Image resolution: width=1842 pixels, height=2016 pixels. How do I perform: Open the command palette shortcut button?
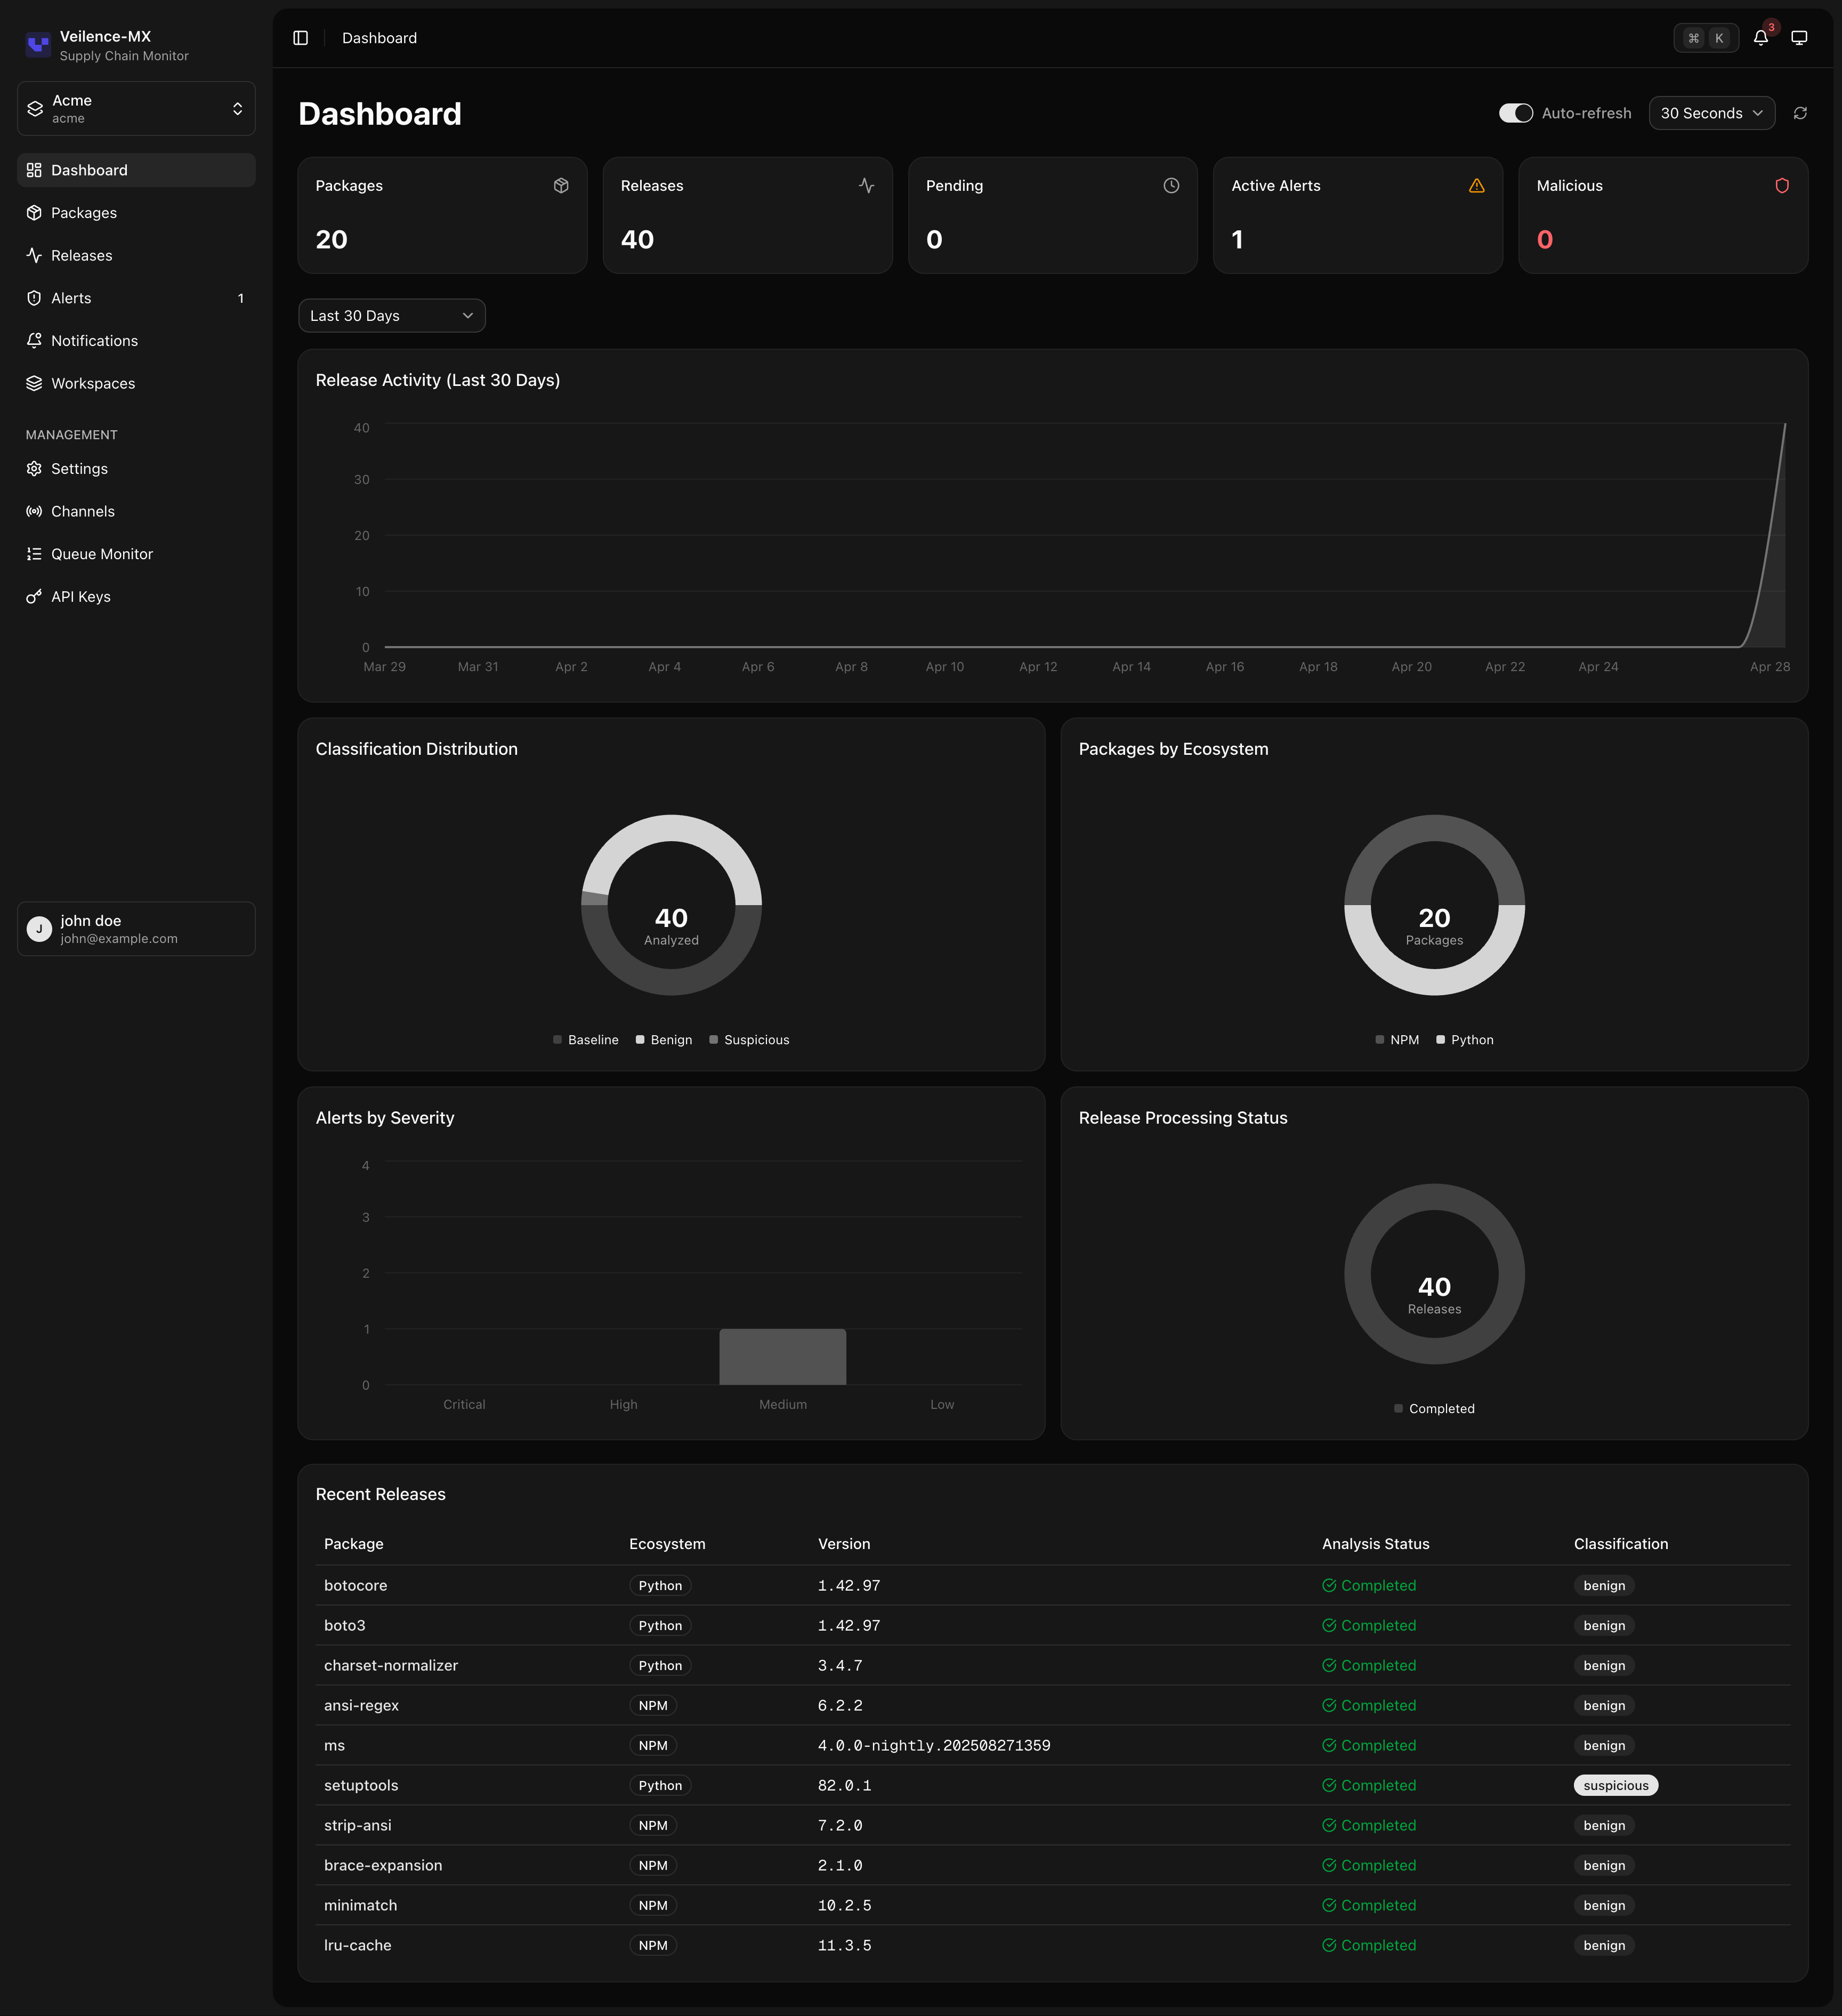point(1706,38)
